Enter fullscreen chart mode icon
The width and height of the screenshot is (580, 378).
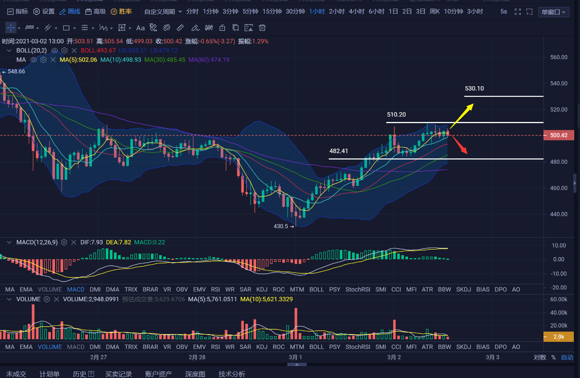click(518, 12)
